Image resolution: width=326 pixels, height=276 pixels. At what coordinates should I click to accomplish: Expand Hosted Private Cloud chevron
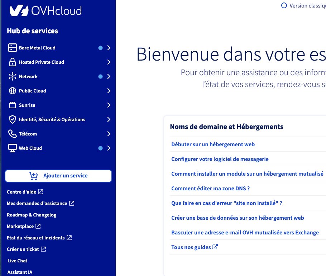click(109, 62)
